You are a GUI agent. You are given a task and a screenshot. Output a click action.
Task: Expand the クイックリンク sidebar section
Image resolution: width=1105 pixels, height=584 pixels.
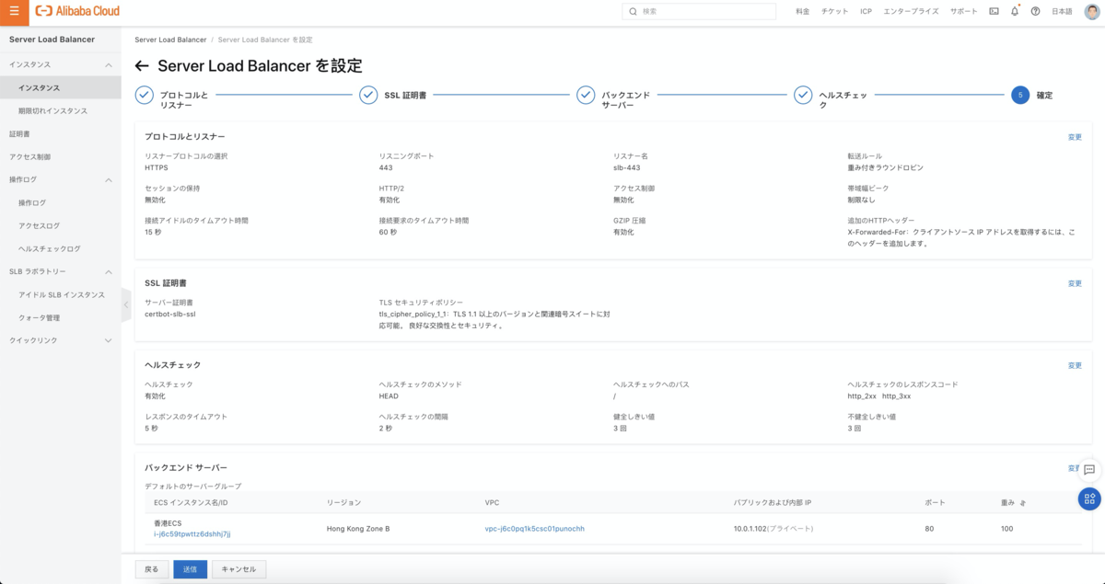[109, 341]
